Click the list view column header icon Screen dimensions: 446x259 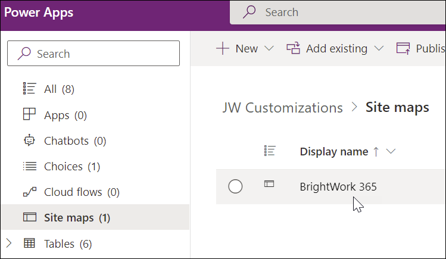pyautogui.click(x=269, y=151)
